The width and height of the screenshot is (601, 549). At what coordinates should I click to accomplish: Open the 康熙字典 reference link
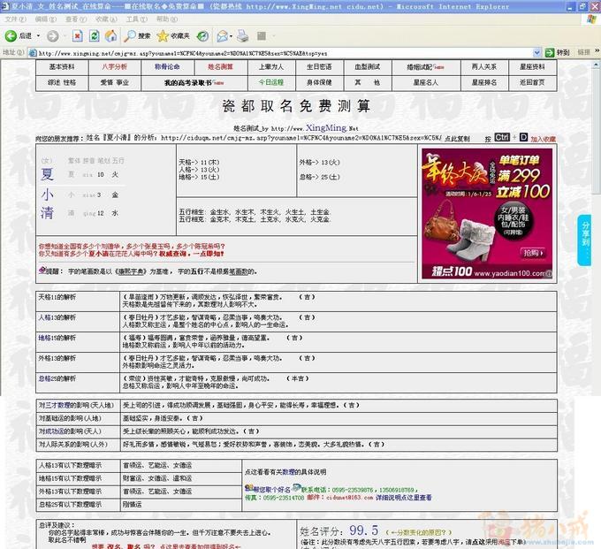coord(132,271)
